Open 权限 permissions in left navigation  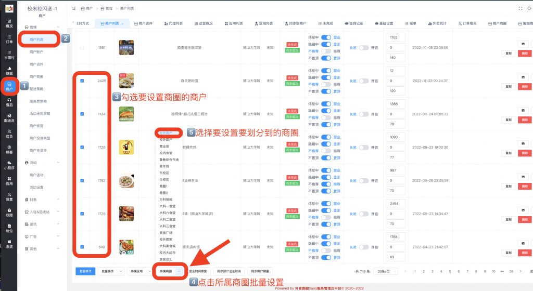point(9,213)
